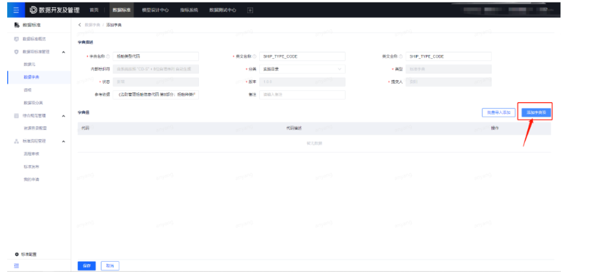Screen dimensions: 608x275
Task: Click the plus icon after 数据测试中心 tab
Action: [x=250, y=10]
